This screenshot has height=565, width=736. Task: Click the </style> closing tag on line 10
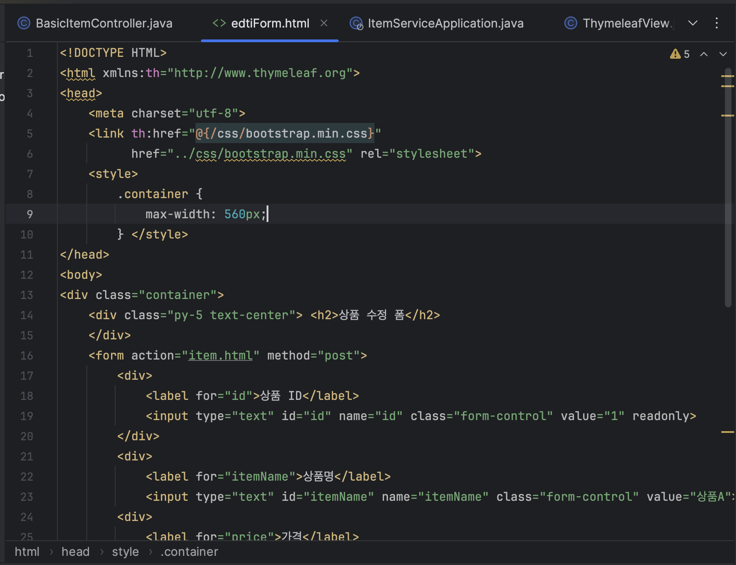(x=160, y=234)
